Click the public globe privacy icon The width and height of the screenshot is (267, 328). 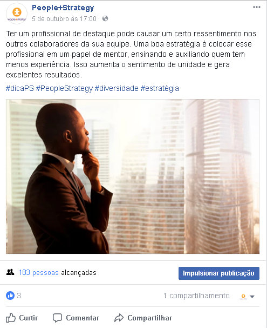pos(105,18)
